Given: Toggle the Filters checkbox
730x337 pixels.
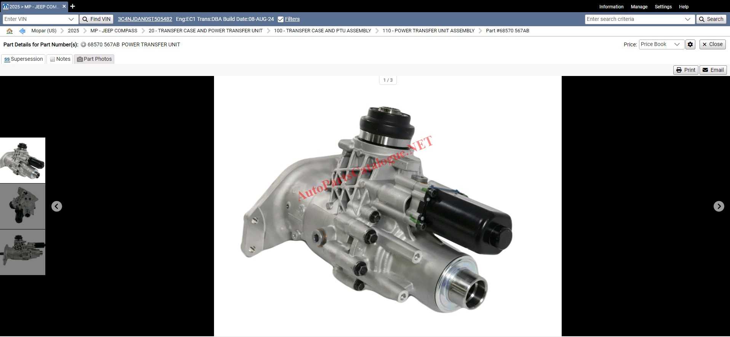Looking at the screenshot, I should point(281,19).
